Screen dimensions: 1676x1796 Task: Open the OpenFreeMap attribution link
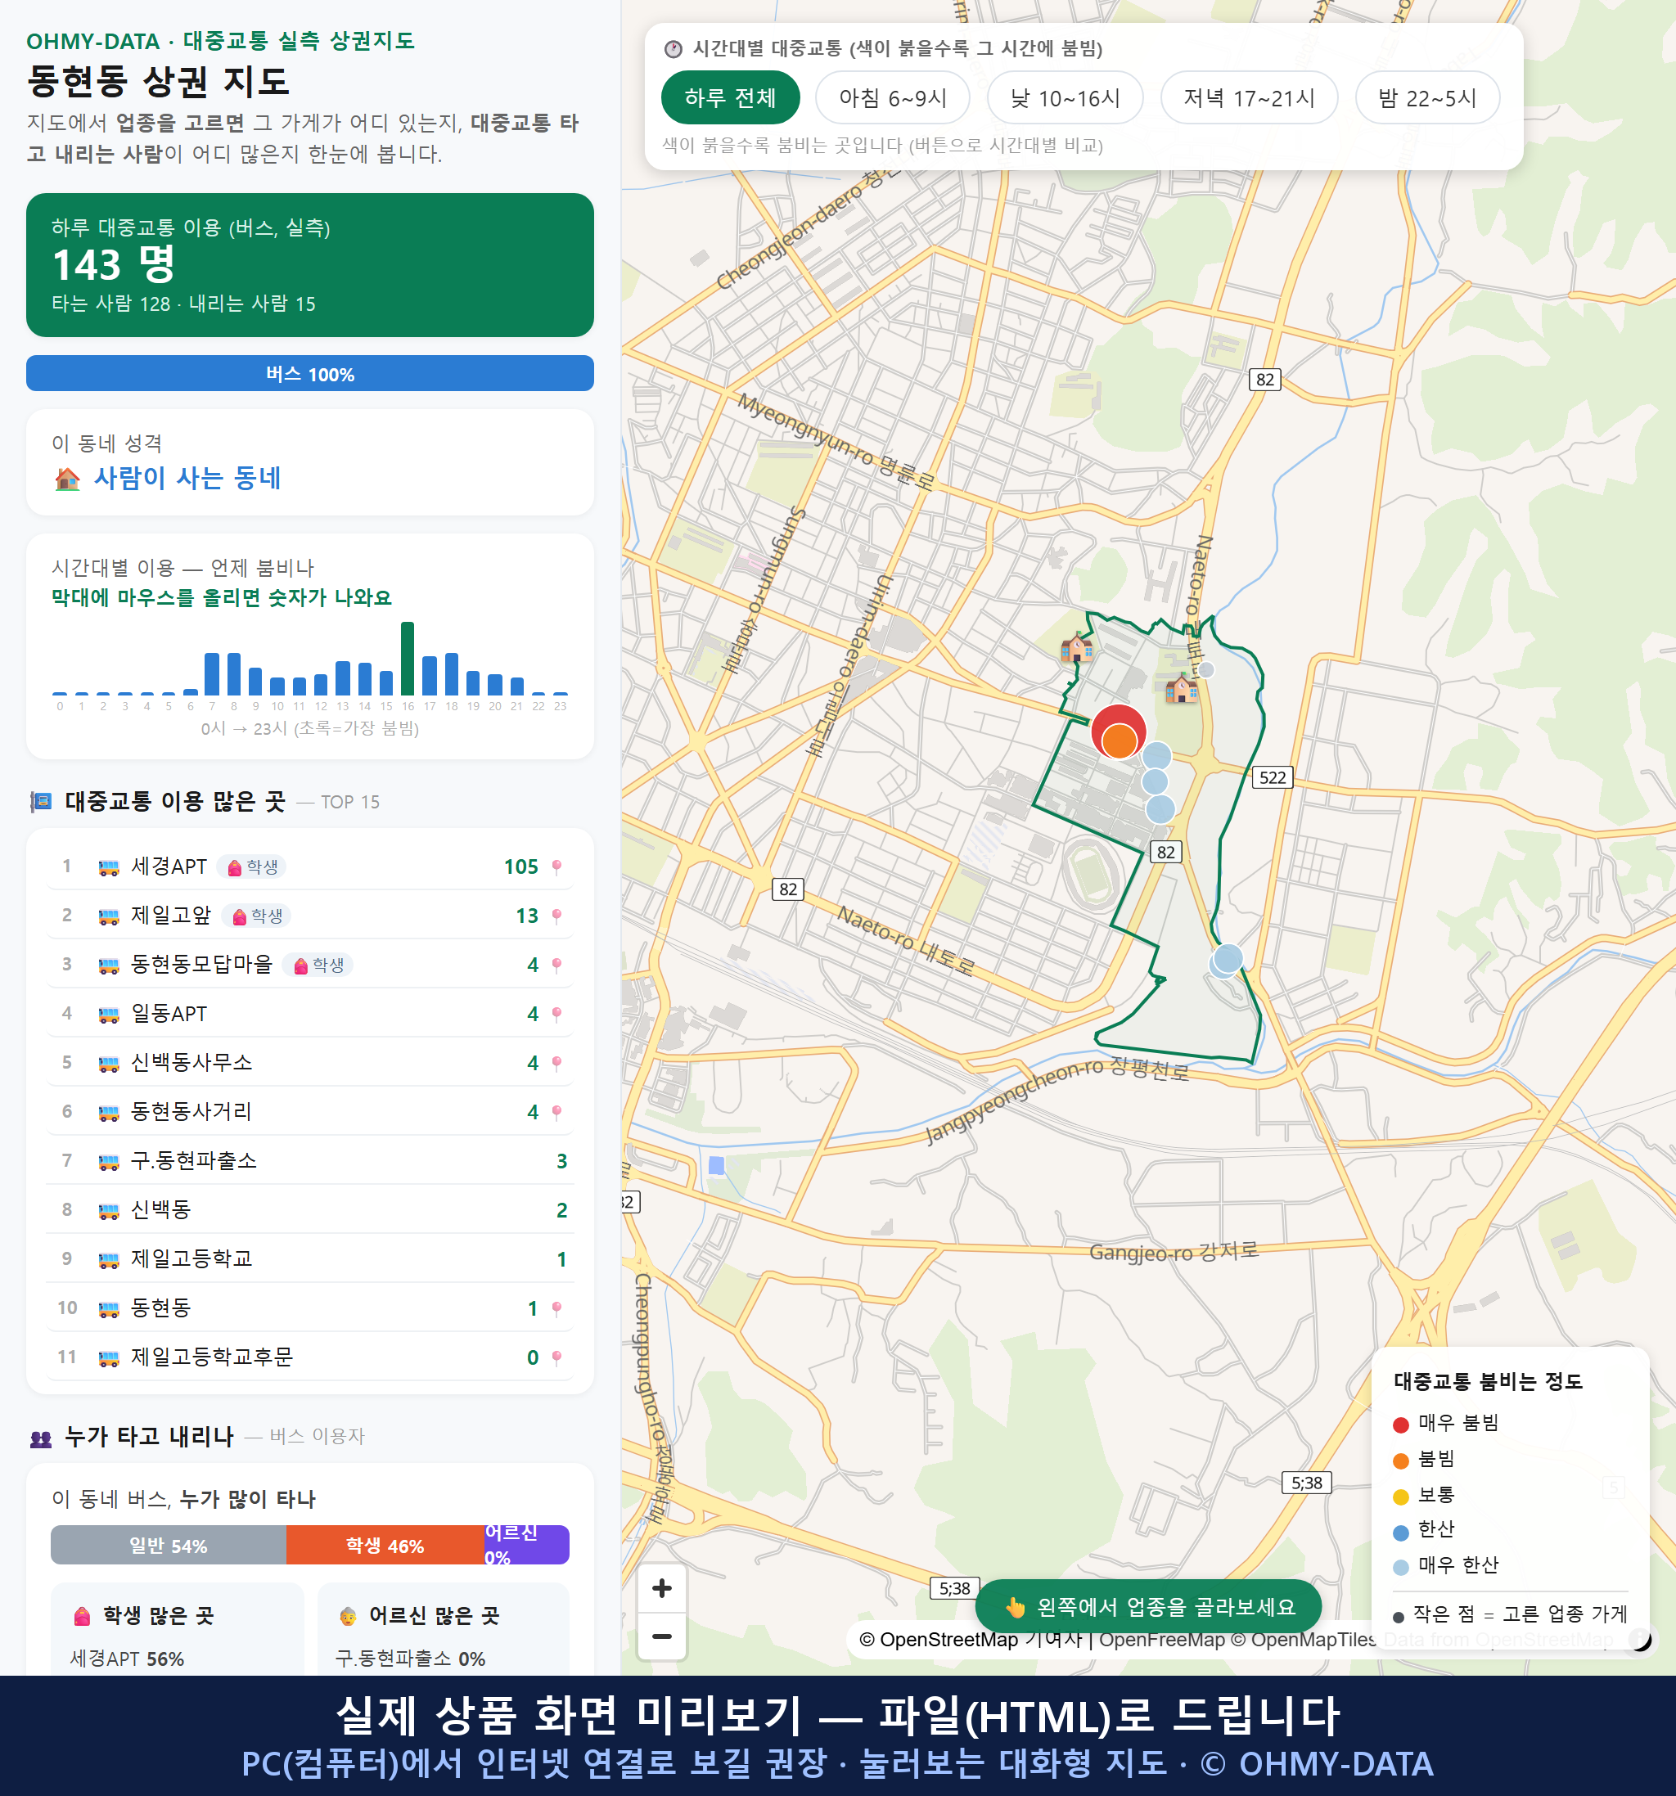coord(1162,1639)
